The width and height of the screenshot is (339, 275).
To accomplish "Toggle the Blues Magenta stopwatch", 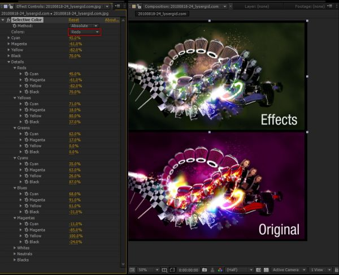I will coord(27,200).
